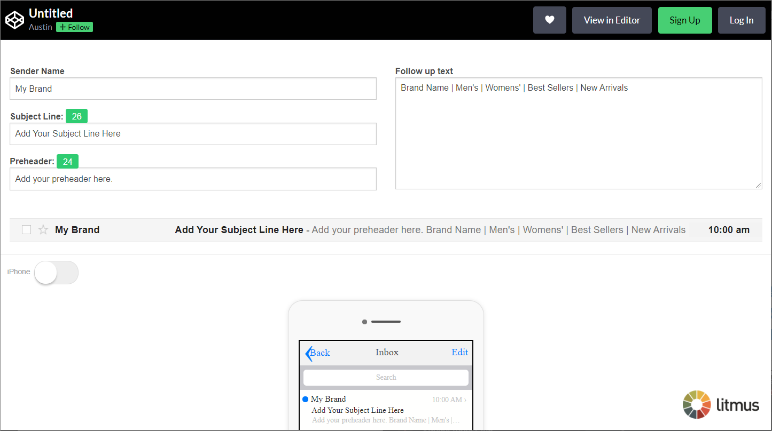Follow Austin with the Follow button
This screenshot has height=431, width=772.
(74, 27)
